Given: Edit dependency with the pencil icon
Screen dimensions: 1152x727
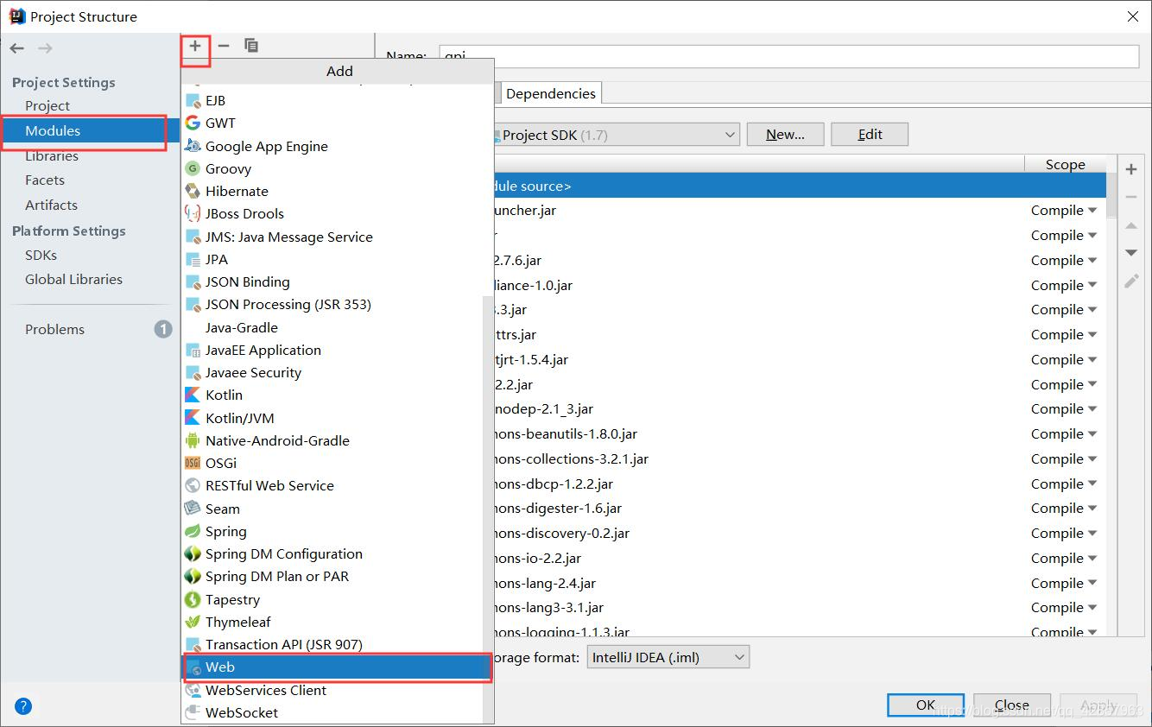Looking at the screenshot, I should point(1131,281).
